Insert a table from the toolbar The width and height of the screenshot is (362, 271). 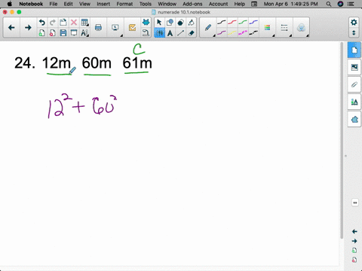point(84,23)
